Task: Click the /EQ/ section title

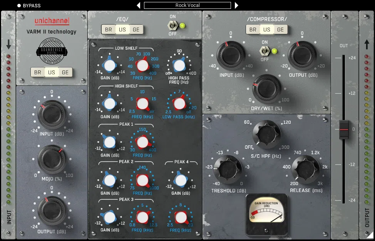Action: (122, 19)
